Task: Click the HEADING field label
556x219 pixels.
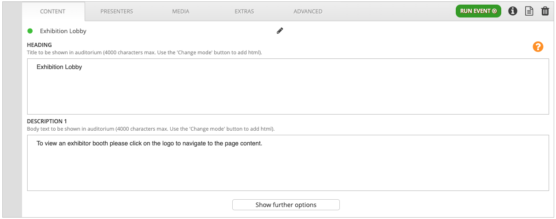Action: (40, 45)
